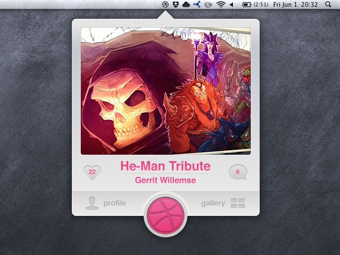Open the date and time Fri Jun 1 20:32
The height and width of the screenshot is (255, 340).
pyautogui.click(x=295, y=5)
